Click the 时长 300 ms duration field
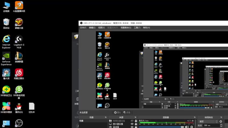This screenshot has height=128, width=228. tap(211, 125)
